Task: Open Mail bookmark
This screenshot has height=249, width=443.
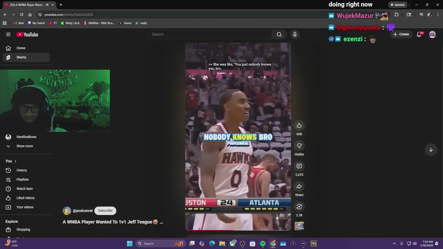Action: coord(18,23)
